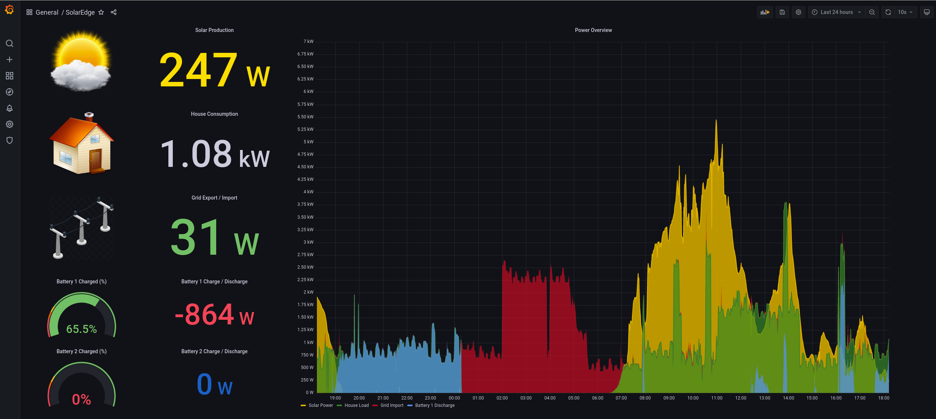This screenshot has width=936, height=419.
Task: Star the SolarEdge dashboard
Action: (101, 12)
